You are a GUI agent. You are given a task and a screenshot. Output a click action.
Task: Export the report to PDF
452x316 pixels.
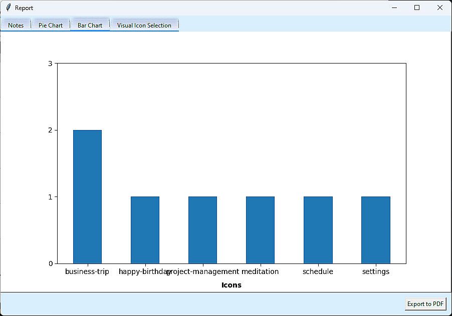point(425,303)
